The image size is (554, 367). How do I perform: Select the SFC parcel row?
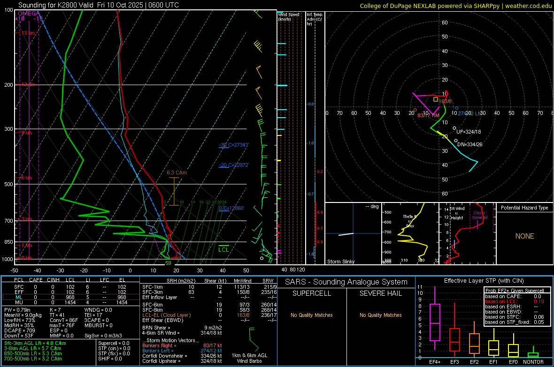pyautogui.click(x=70, y=287)
